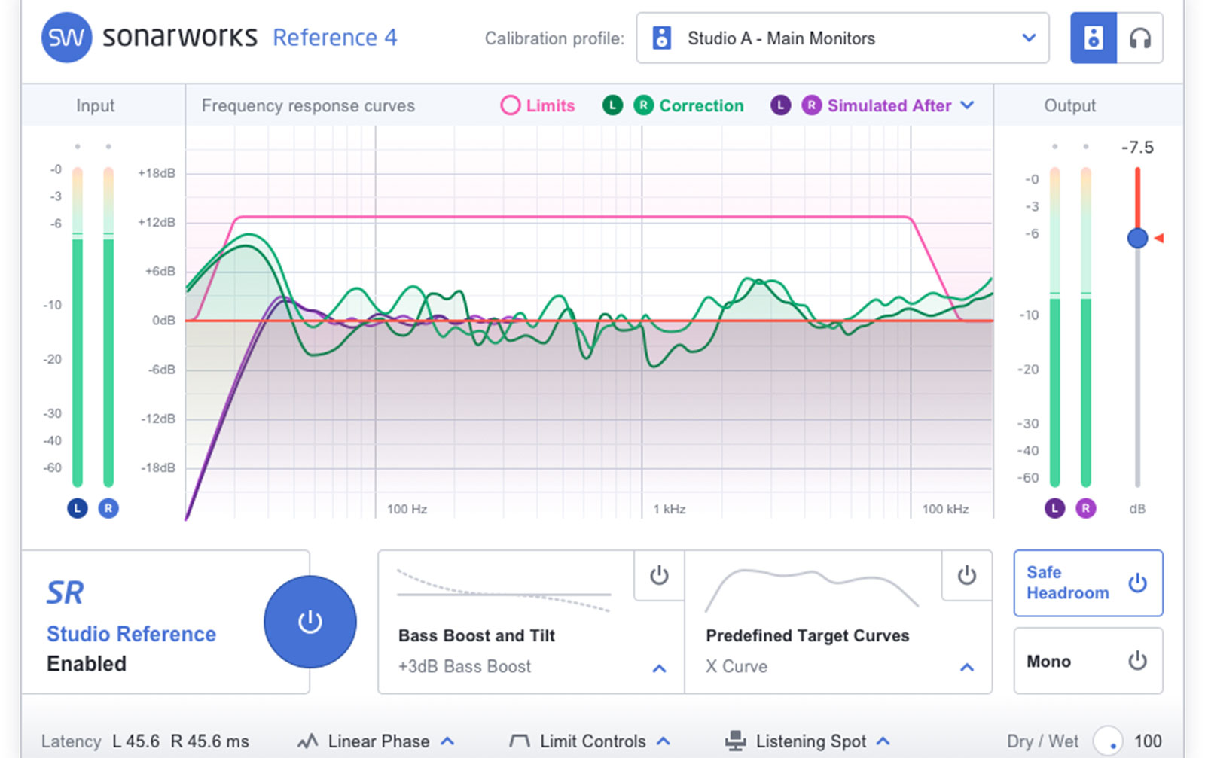Enable Predefined Target Curves power
This screenshot has height=758, width=1205.
point(966,576)
